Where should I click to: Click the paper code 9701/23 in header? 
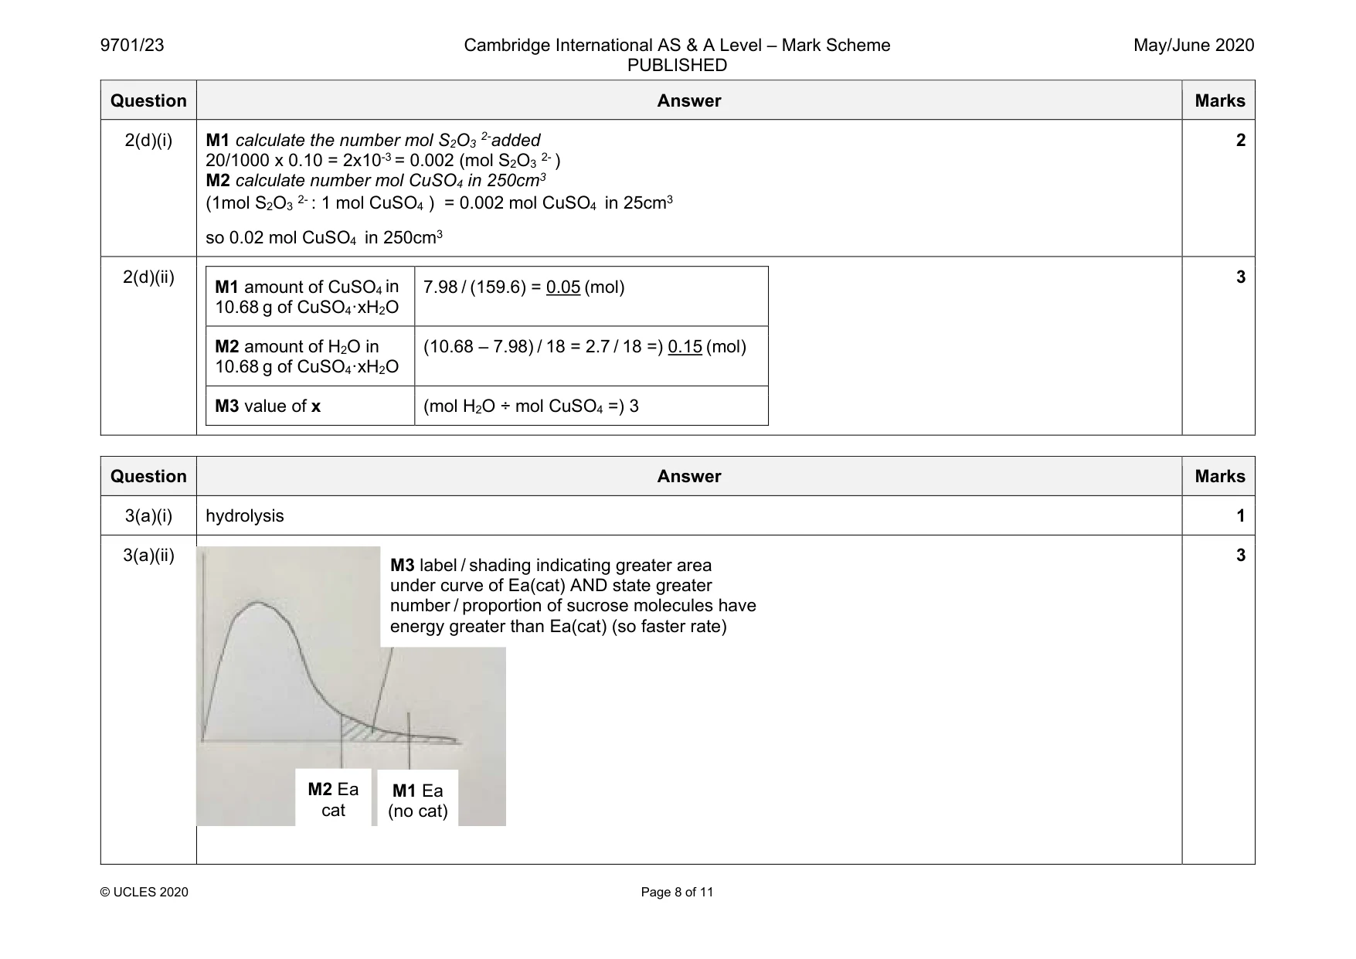tap(132, 46)
